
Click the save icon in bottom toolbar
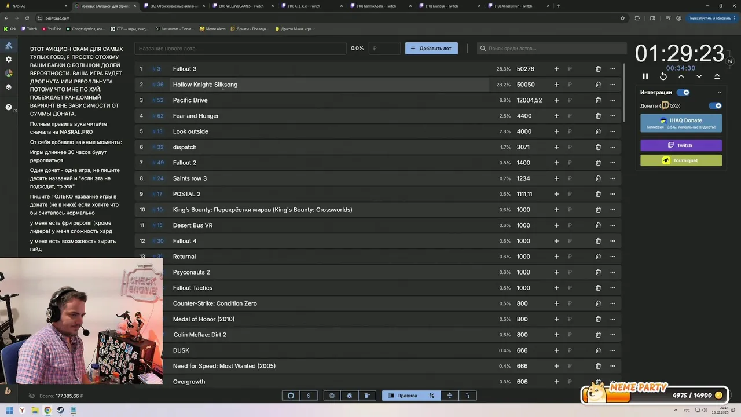click(x=332, y=396)
